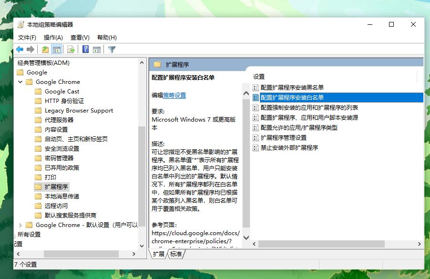Open the 帮助(H) menu
Screen dimensions: 430x279
[x=107, y=38]
